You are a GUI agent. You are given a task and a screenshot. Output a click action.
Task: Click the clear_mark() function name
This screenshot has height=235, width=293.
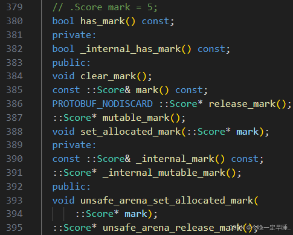pos(114,76)
